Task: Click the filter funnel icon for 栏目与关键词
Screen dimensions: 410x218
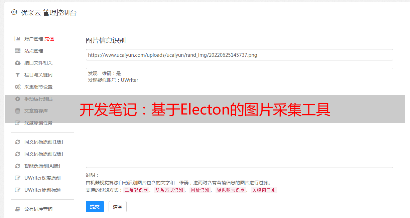Action: coord(18,75)
